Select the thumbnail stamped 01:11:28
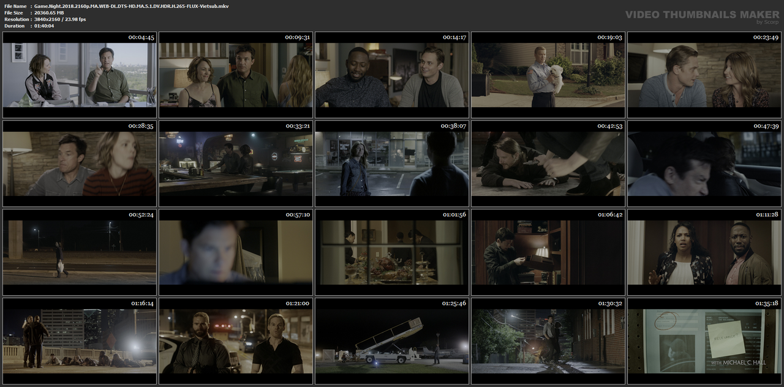784x387 pixels. pyautogui.click(x=704, y=252)
